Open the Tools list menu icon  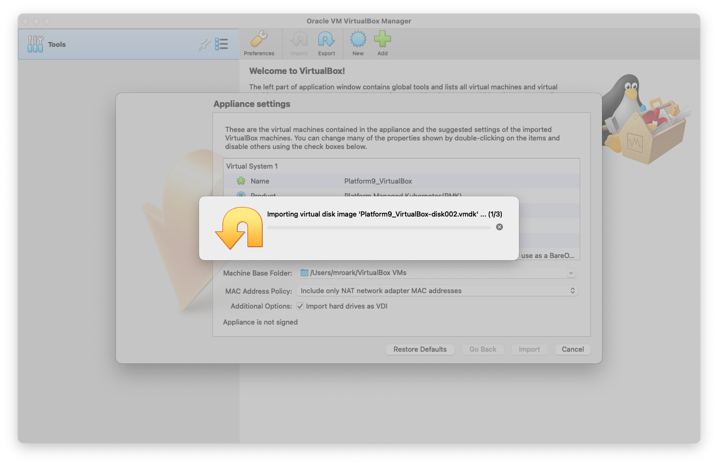click(221, 44)
